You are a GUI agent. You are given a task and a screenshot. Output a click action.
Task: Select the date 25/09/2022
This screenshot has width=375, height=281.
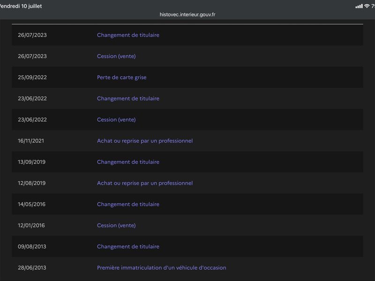(x=32, y=77)
